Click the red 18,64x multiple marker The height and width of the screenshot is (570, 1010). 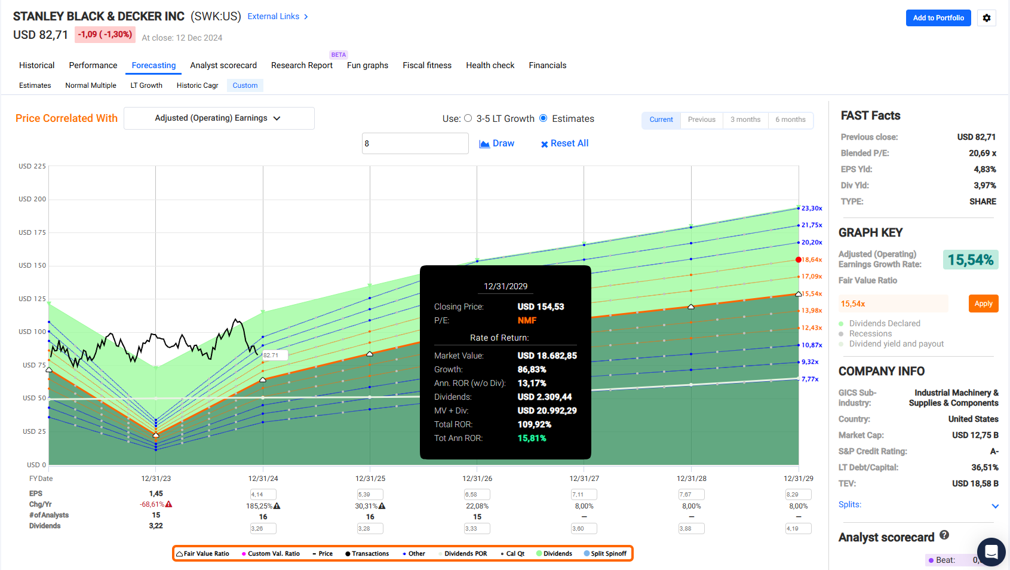pyautogui.click(x=799, y=260)
